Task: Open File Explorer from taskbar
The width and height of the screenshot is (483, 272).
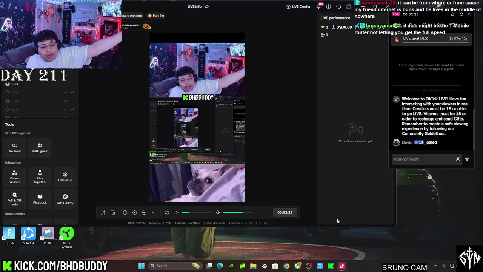Action: pos(253,266)
